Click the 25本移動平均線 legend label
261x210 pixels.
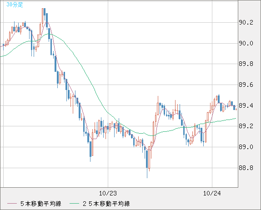(x=106, y=204)
